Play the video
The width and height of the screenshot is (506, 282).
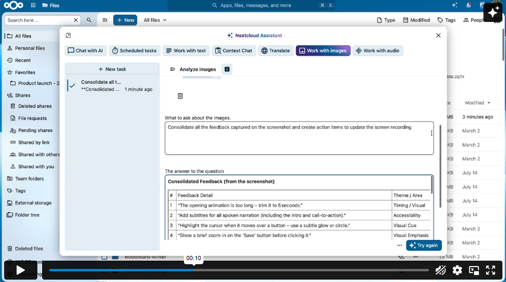pos(20,270)
